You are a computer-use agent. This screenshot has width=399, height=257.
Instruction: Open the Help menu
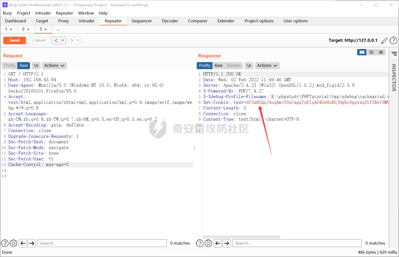[x=103, y=13]
